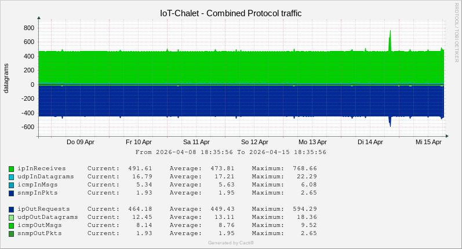The image size is (462, 249).
Task: Click the snmpInPkts dark blue swatch
Action: (x=11, y=193)
